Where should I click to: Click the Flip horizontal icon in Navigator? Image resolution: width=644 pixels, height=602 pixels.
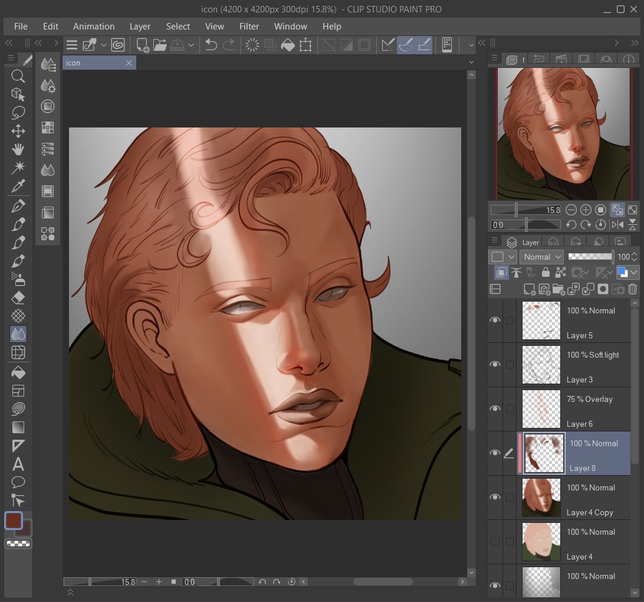[617, 224]
